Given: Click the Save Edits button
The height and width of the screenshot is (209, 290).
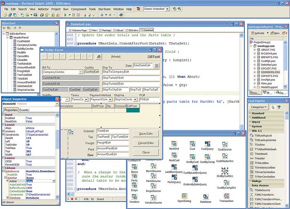Looking at the screenshot, I should tap(146, 134).
